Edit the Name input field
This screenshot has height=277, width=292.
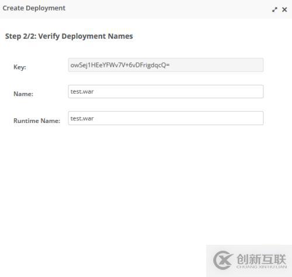pos(166,91)
